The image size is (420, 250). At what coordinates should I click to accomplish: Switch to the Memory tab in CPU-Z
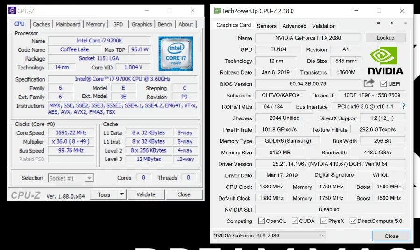coord(96,24)
